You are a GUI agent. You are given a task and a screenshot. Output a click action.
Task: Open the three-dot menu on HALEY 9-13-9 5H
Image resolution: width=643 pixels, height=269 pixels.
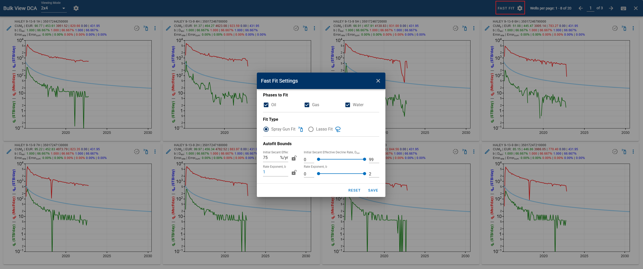click(x=474, y=28)
